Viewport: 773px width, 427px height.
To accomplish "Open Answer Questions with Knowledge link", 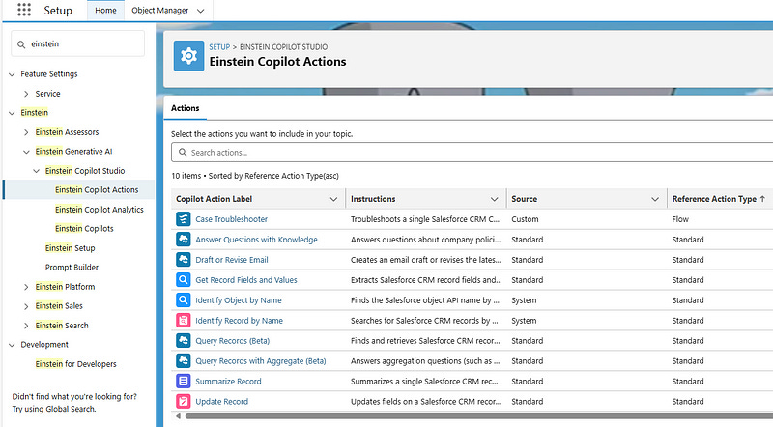I will [x=256, y=240].
